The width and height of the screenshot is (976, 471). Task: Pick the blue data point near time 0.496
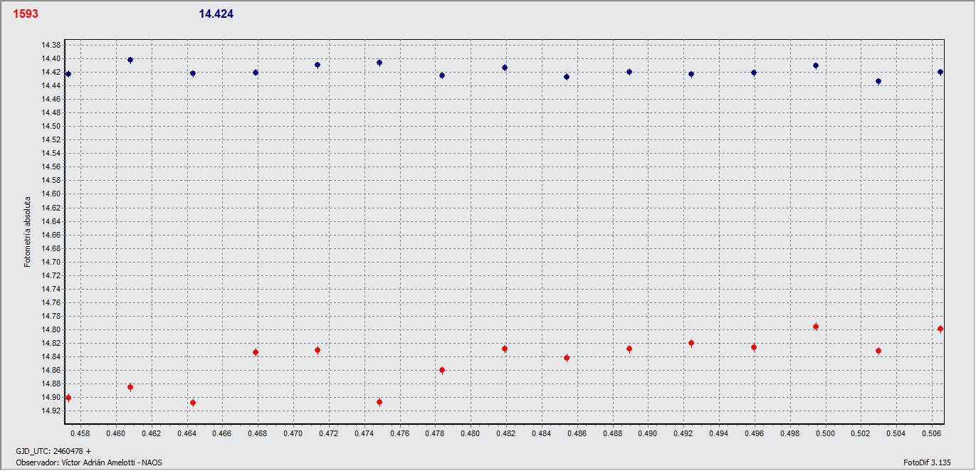point(754,73)
